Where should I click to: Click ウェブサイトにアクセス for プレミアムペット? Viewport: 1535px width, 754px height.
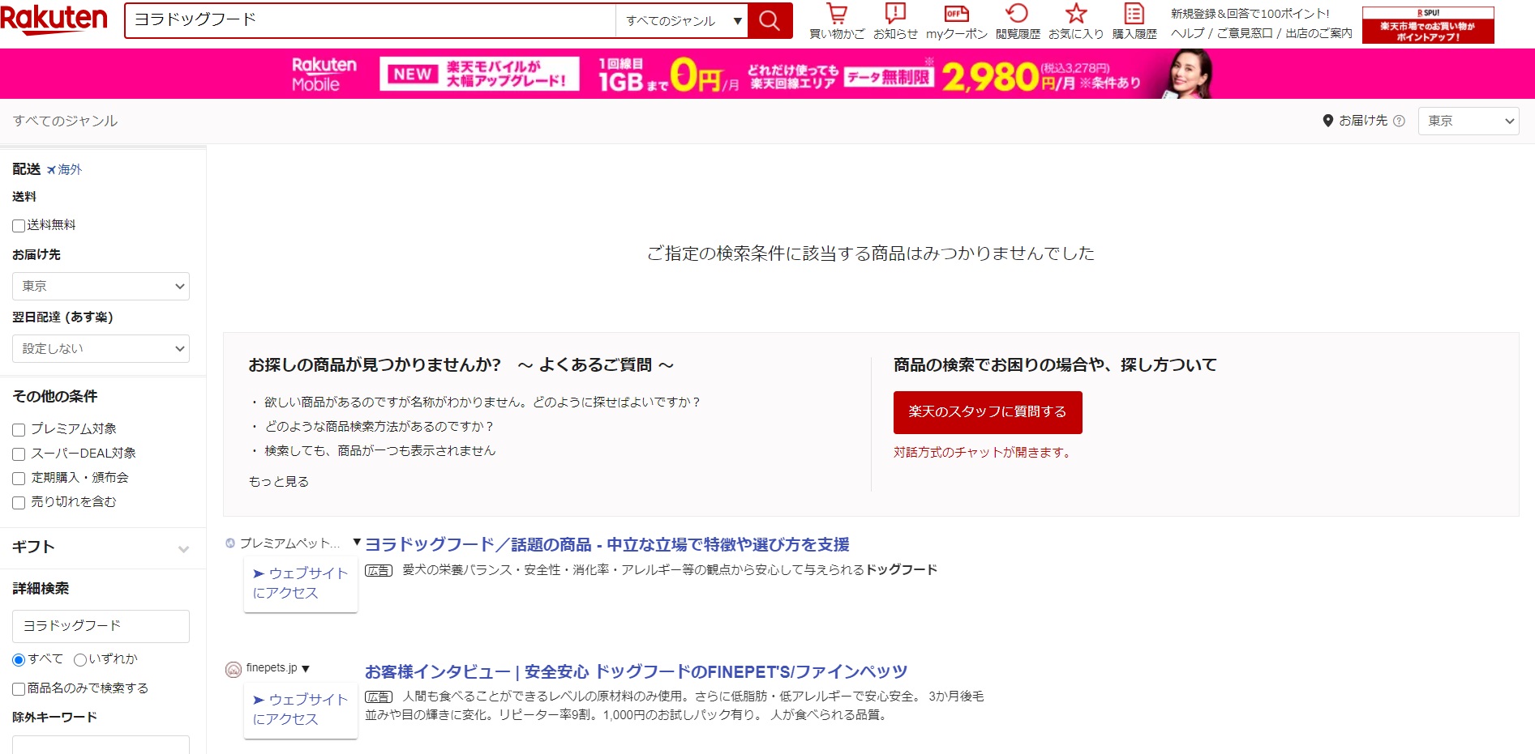pos(301,583)
